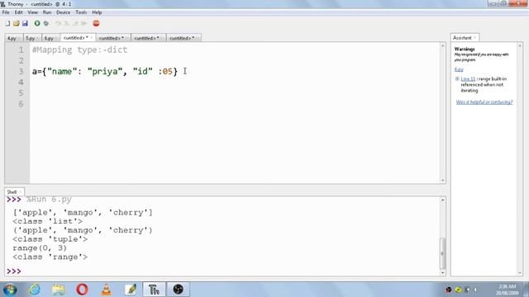Image resolution: width=529 pixels, height=297 pixels.
Task: Close the Shell panel tab
Action: [20, 192]
